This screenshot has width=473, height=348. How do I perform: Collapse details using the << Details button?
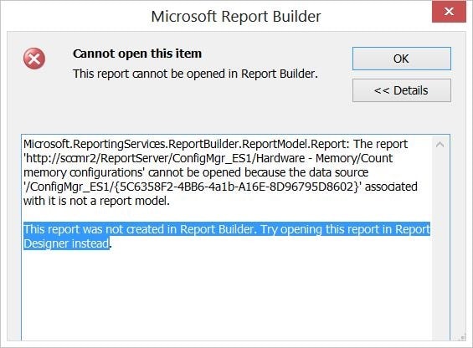click(x=402, y=90)
